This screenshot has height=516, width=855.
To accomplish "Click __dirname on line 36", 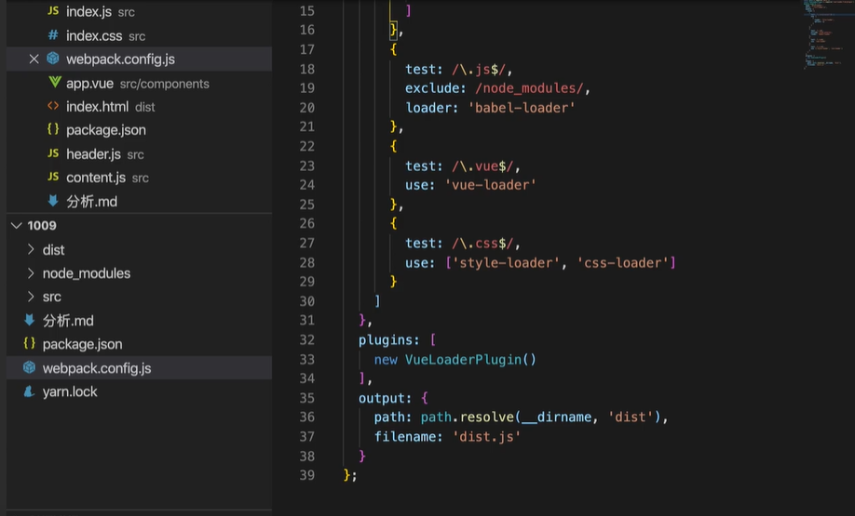I will click(556, 417).
